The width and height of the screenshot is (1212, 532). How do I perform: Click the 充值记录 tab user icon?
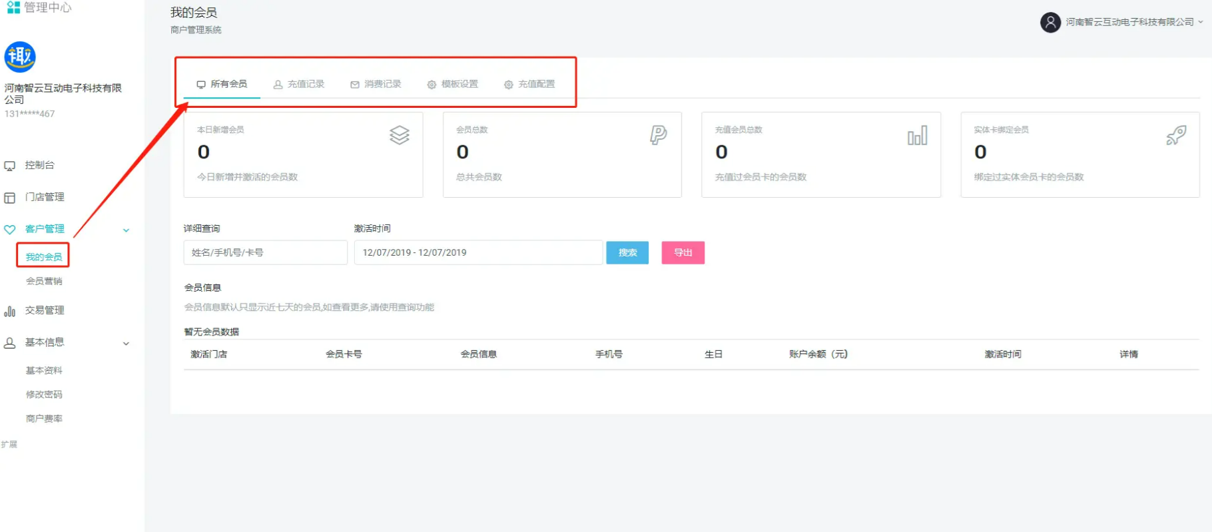(x=278, y=85)
